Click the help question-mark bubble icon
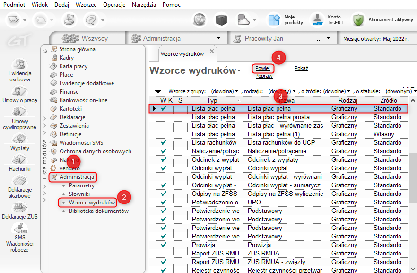417x273 pixels. coord(91,20)
